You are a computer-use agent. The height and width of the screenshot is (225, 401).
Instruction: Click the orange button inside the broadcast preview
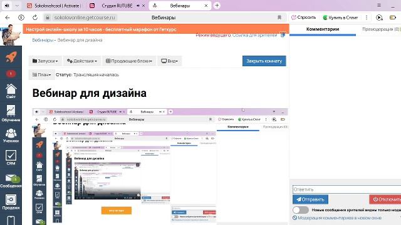(117, 211)
